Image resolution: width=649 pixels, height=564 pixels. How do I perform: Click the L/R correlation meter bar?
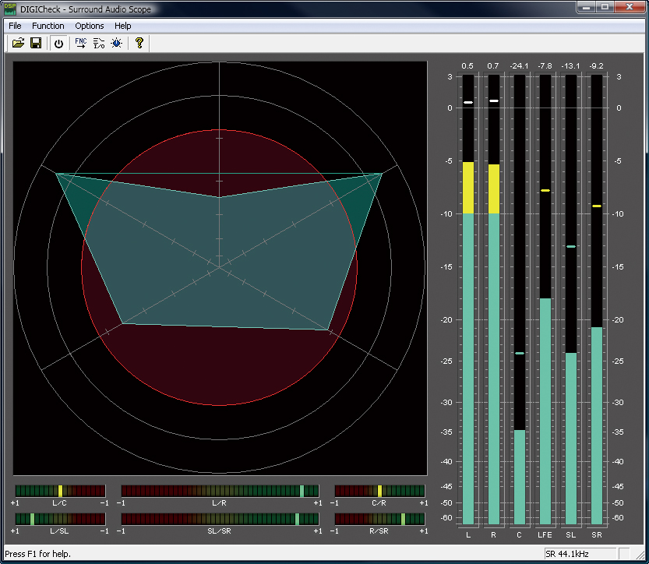click(x=220, y=491)
